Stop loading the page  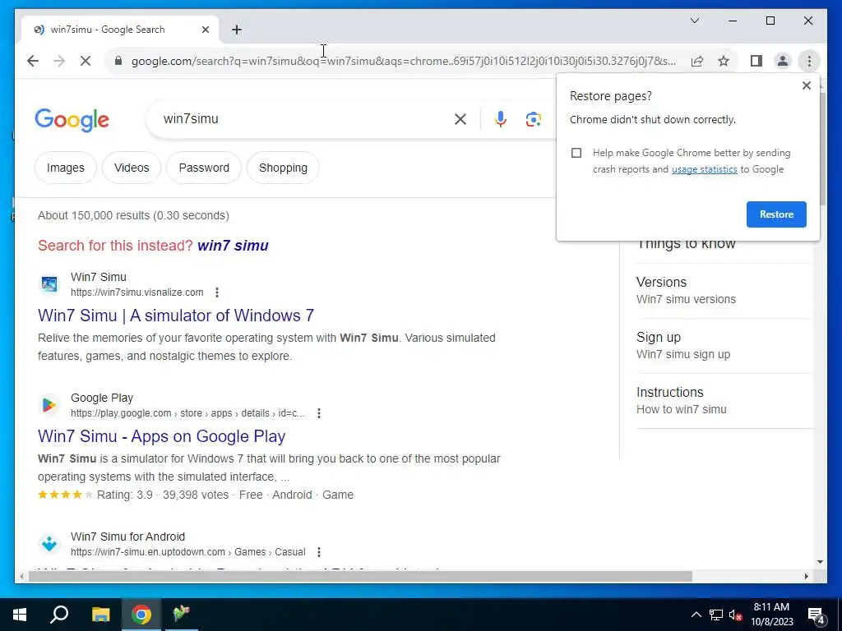[x=86, y=61]
